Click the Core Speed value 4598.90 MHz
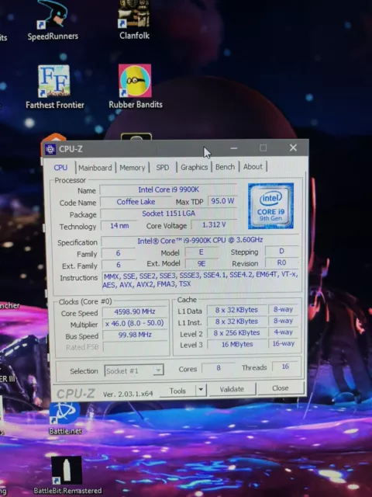Screen dimensions: 372x497 click(x=135, y=311)
